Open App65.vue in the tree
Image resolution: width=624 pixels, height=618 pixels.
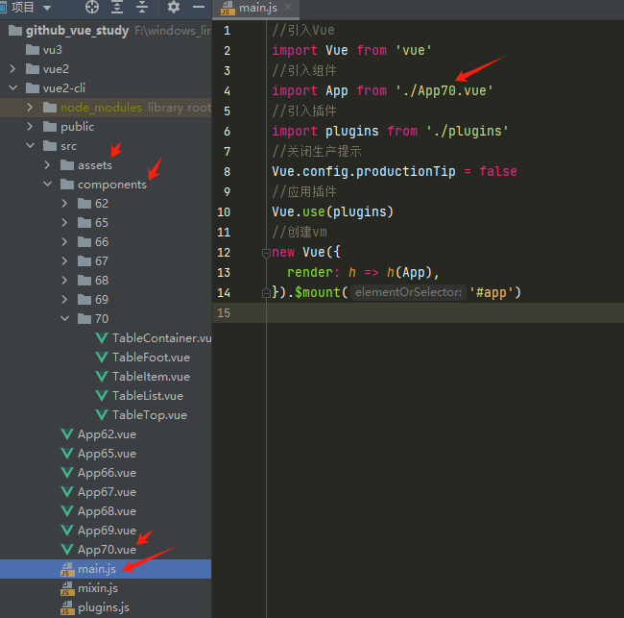[x=107, y=454]
